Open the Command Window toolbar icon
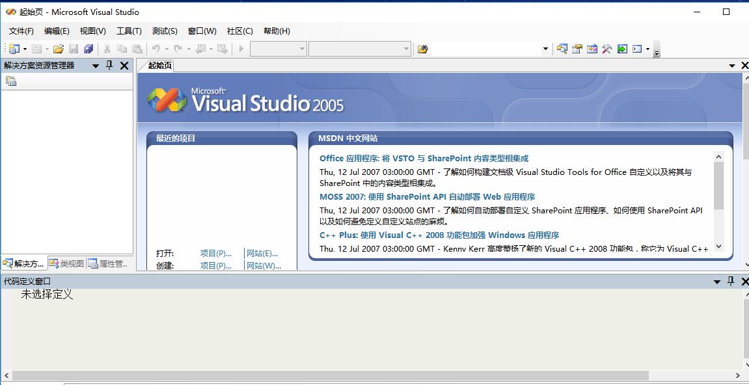Screen dimensions: 749x385 click(x=636, y=49)
